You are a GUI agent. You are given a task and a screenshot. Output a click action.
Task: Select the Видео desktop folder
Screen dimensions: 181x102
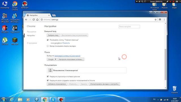(x=174, y=6)
